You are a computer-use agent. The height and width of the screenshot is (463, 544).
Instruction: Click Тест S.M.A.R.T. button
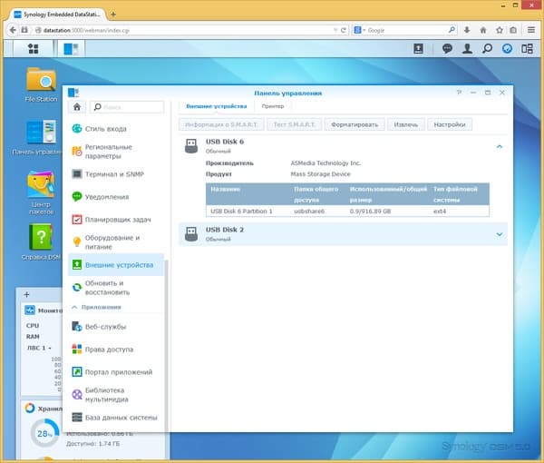(x=294, y=124)
